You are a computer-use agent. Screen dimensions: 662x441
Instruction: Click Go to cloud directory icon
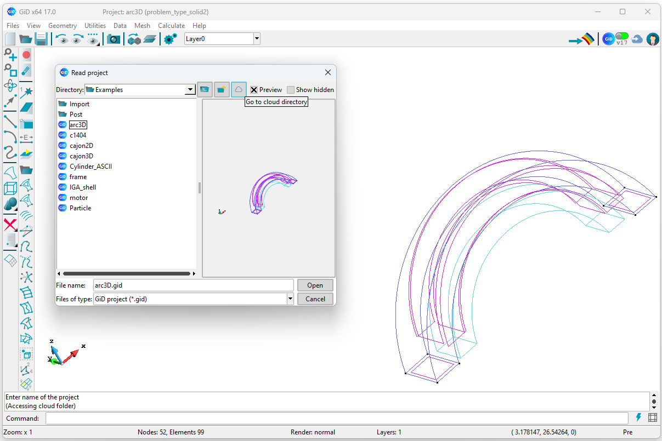[239, 89]
